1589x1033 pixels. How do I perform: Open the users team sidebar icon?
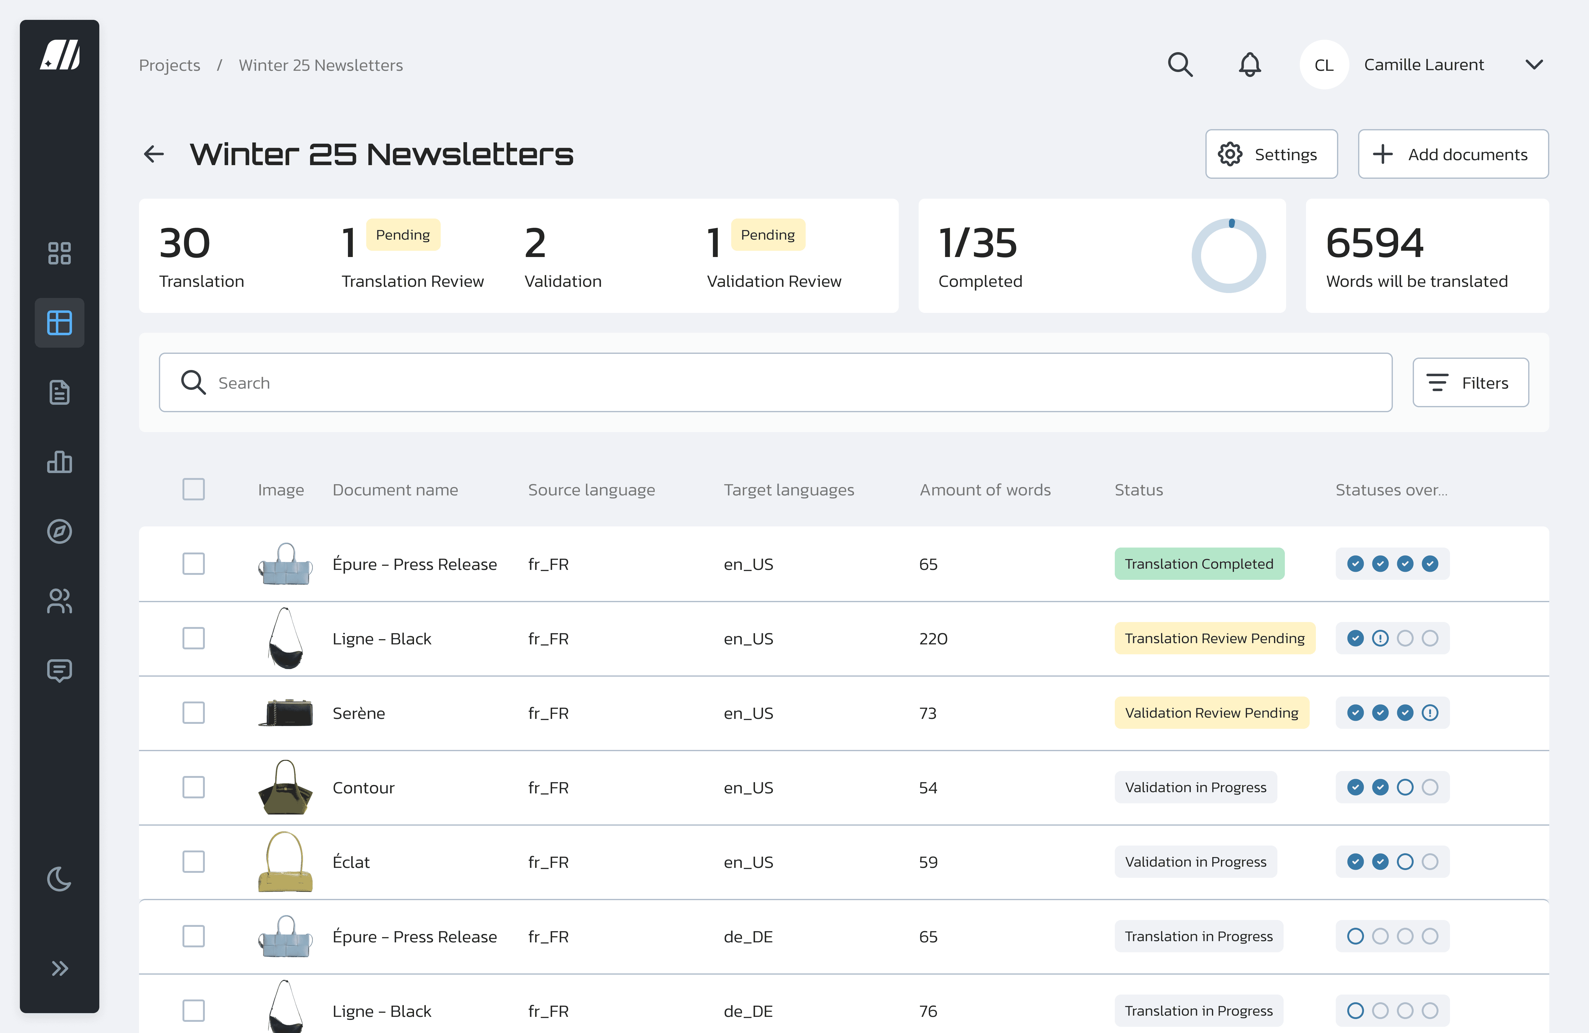coord(59,601)
